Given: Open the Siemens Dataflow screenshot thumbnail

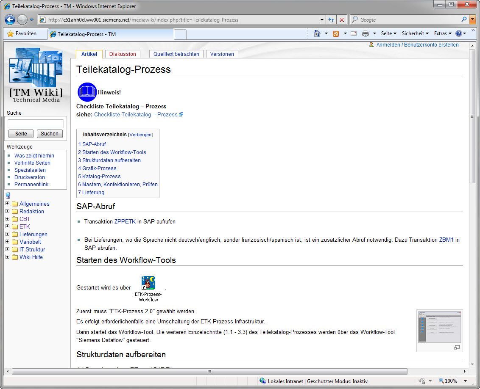Looking at the screenshot, I should (439, 327).
